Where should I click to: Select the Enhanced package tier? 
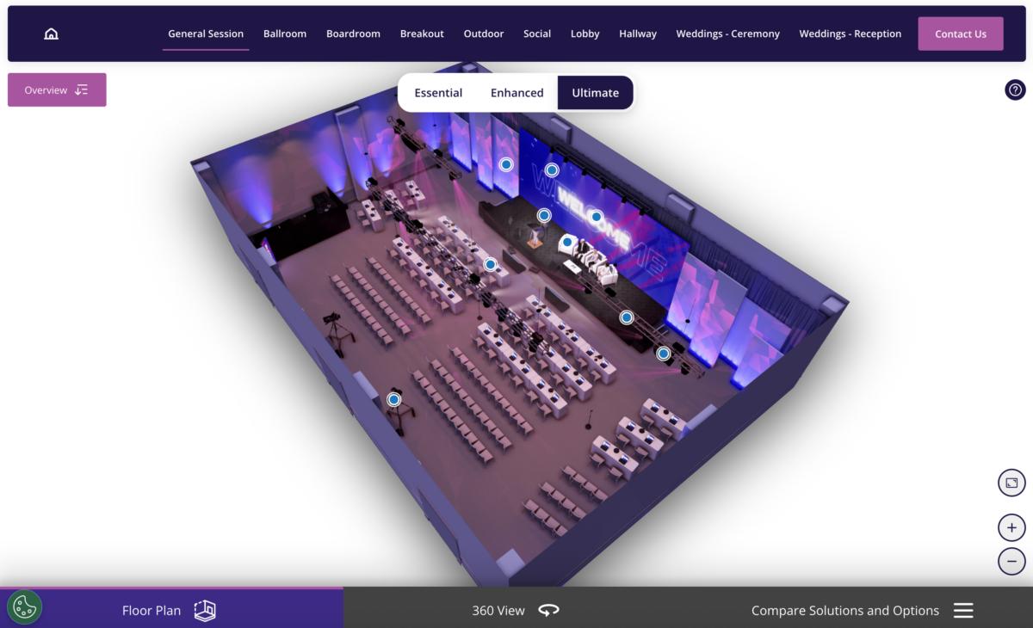coord(516,93)
